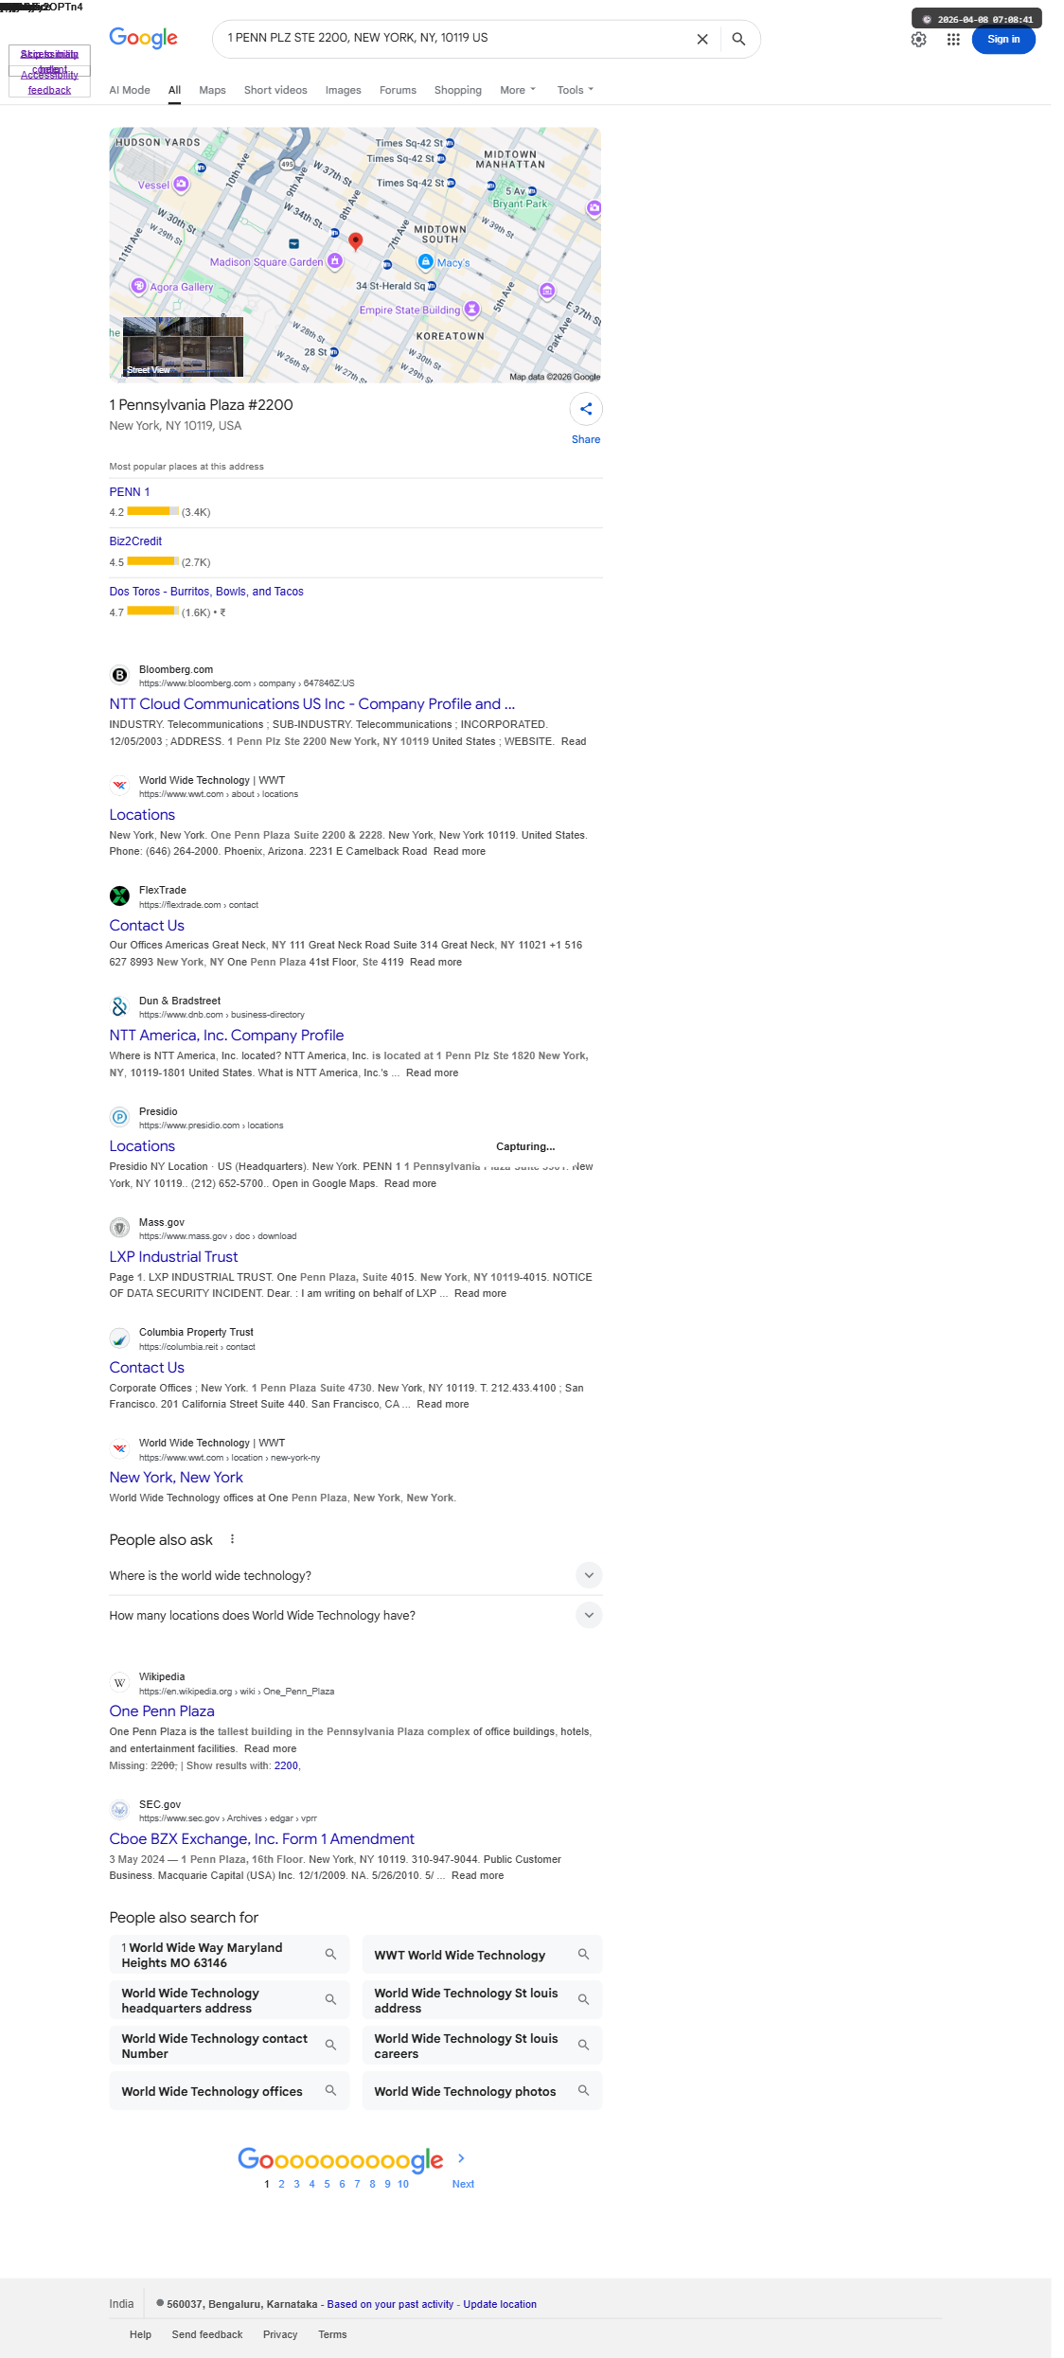Open the PENN 1 place link

(x=130, y=492)
